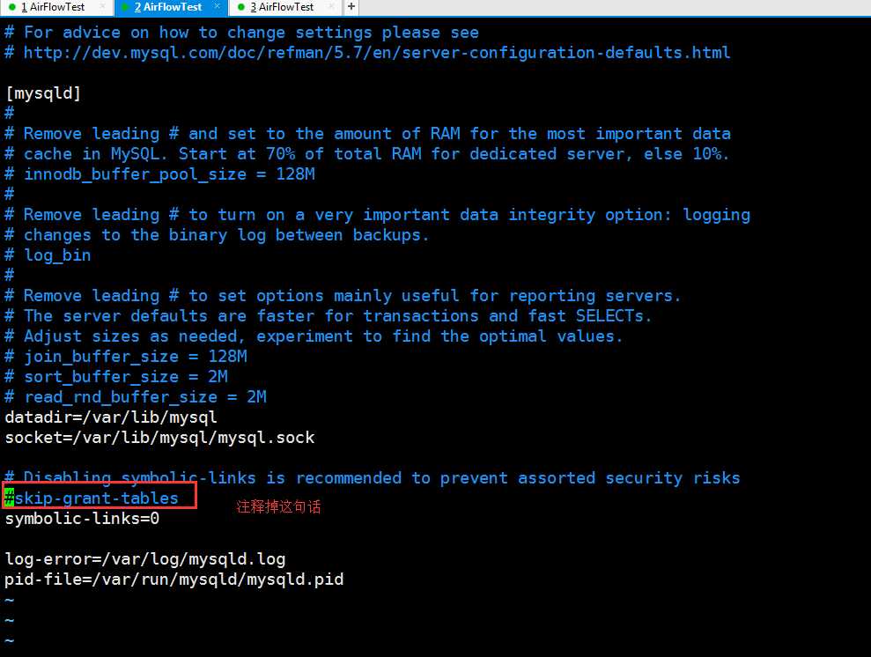The width and height of the screenshot is (871, 657).
Task: Click the socket=/var/lib/mysql/mysql.sock line
Action: (159, 438)
